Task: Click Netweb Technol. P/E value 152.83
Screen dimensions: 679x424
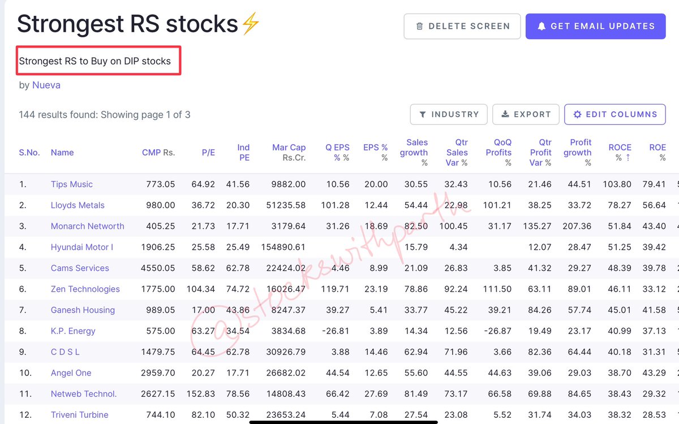Action: tap(201, 393)
